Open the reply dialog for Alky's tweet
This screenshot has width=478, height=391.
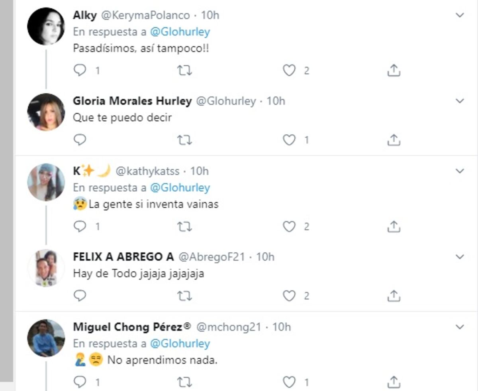click(80, 71)
